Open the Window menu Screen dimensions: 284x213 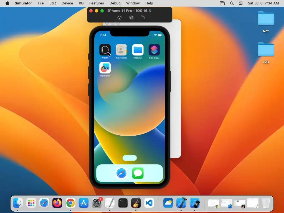point(133,3)
